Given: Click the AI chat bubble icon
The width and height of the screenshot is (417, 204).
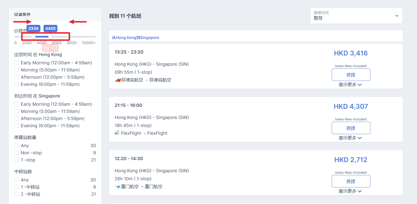Looking at the screenshot, I should (x=46, y=48).
